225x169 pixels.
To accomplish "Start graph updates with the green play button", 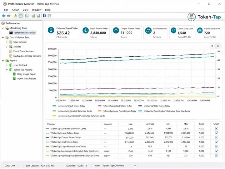I will (x=212, y=46).
